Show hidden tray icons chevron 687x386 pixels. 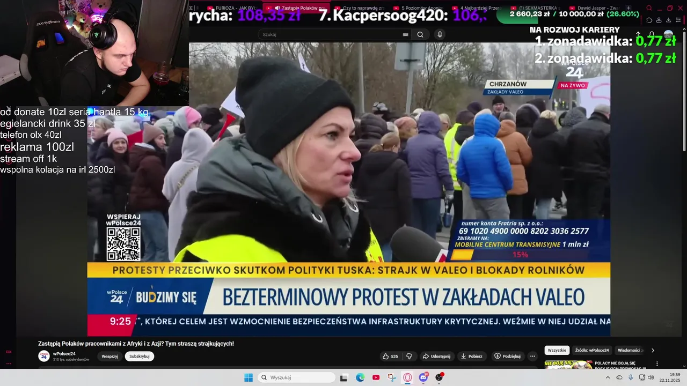pyautogui.click(x=608, y=377)
